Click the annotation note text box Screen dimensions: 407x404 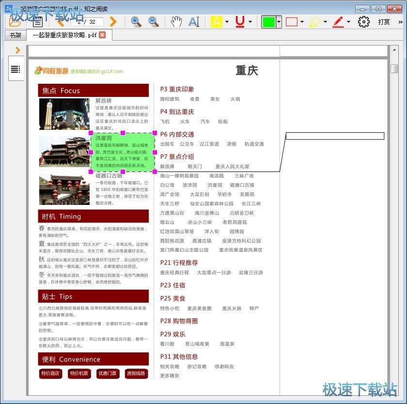pos(335,136)
